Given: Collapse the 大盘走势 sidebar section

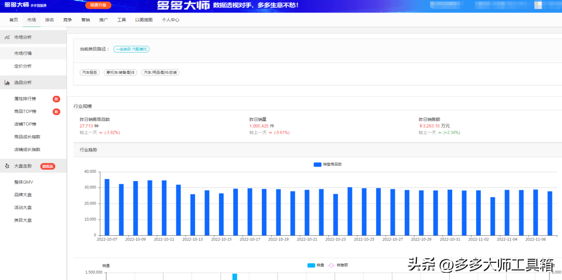Looking at the screenshot, I should (x=33, y=166).
